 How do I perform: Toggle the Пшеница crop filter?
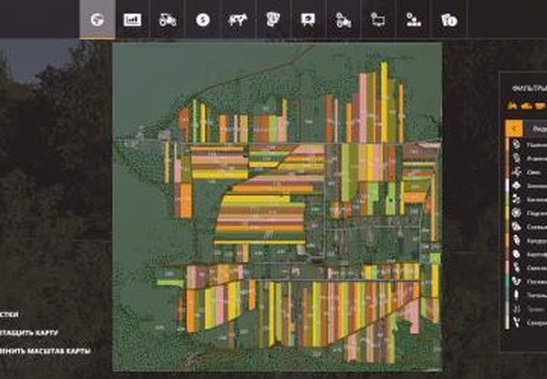[x=527, y=144]
